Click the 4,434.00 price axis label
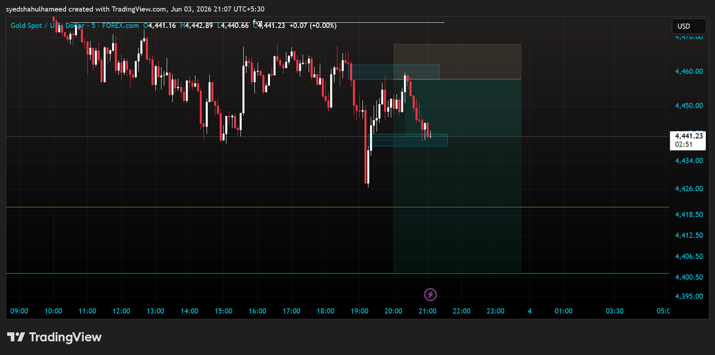The height and width of the screenshot is (355, 715). [689, 161]
